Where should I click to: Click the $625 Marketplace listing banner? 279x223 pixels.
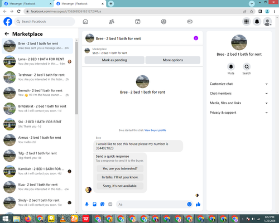(x=142, y=51)
